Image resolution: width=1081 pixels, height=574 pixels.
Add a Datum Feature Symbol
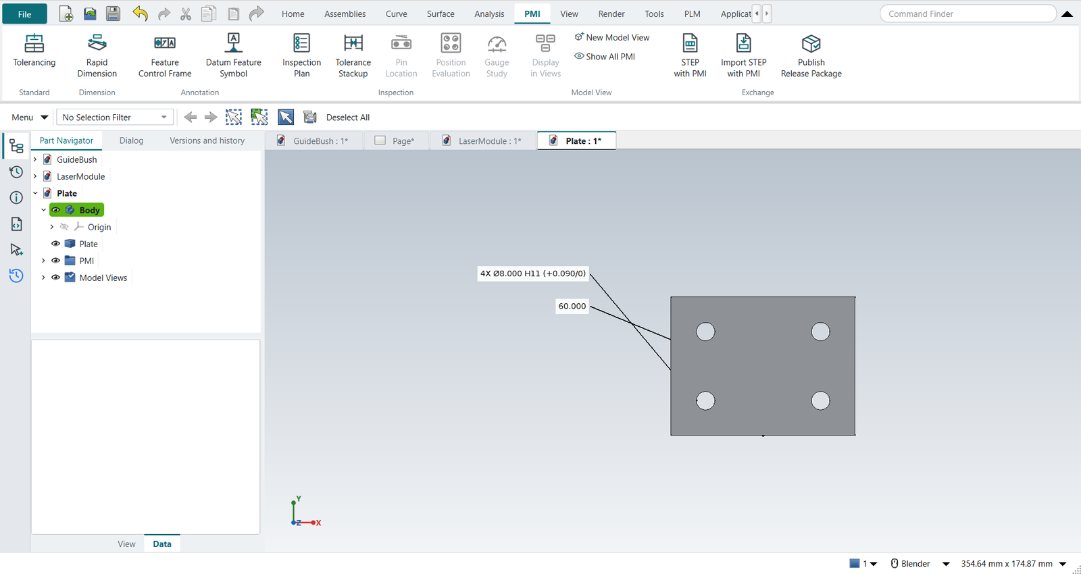(x=233, y=55)
